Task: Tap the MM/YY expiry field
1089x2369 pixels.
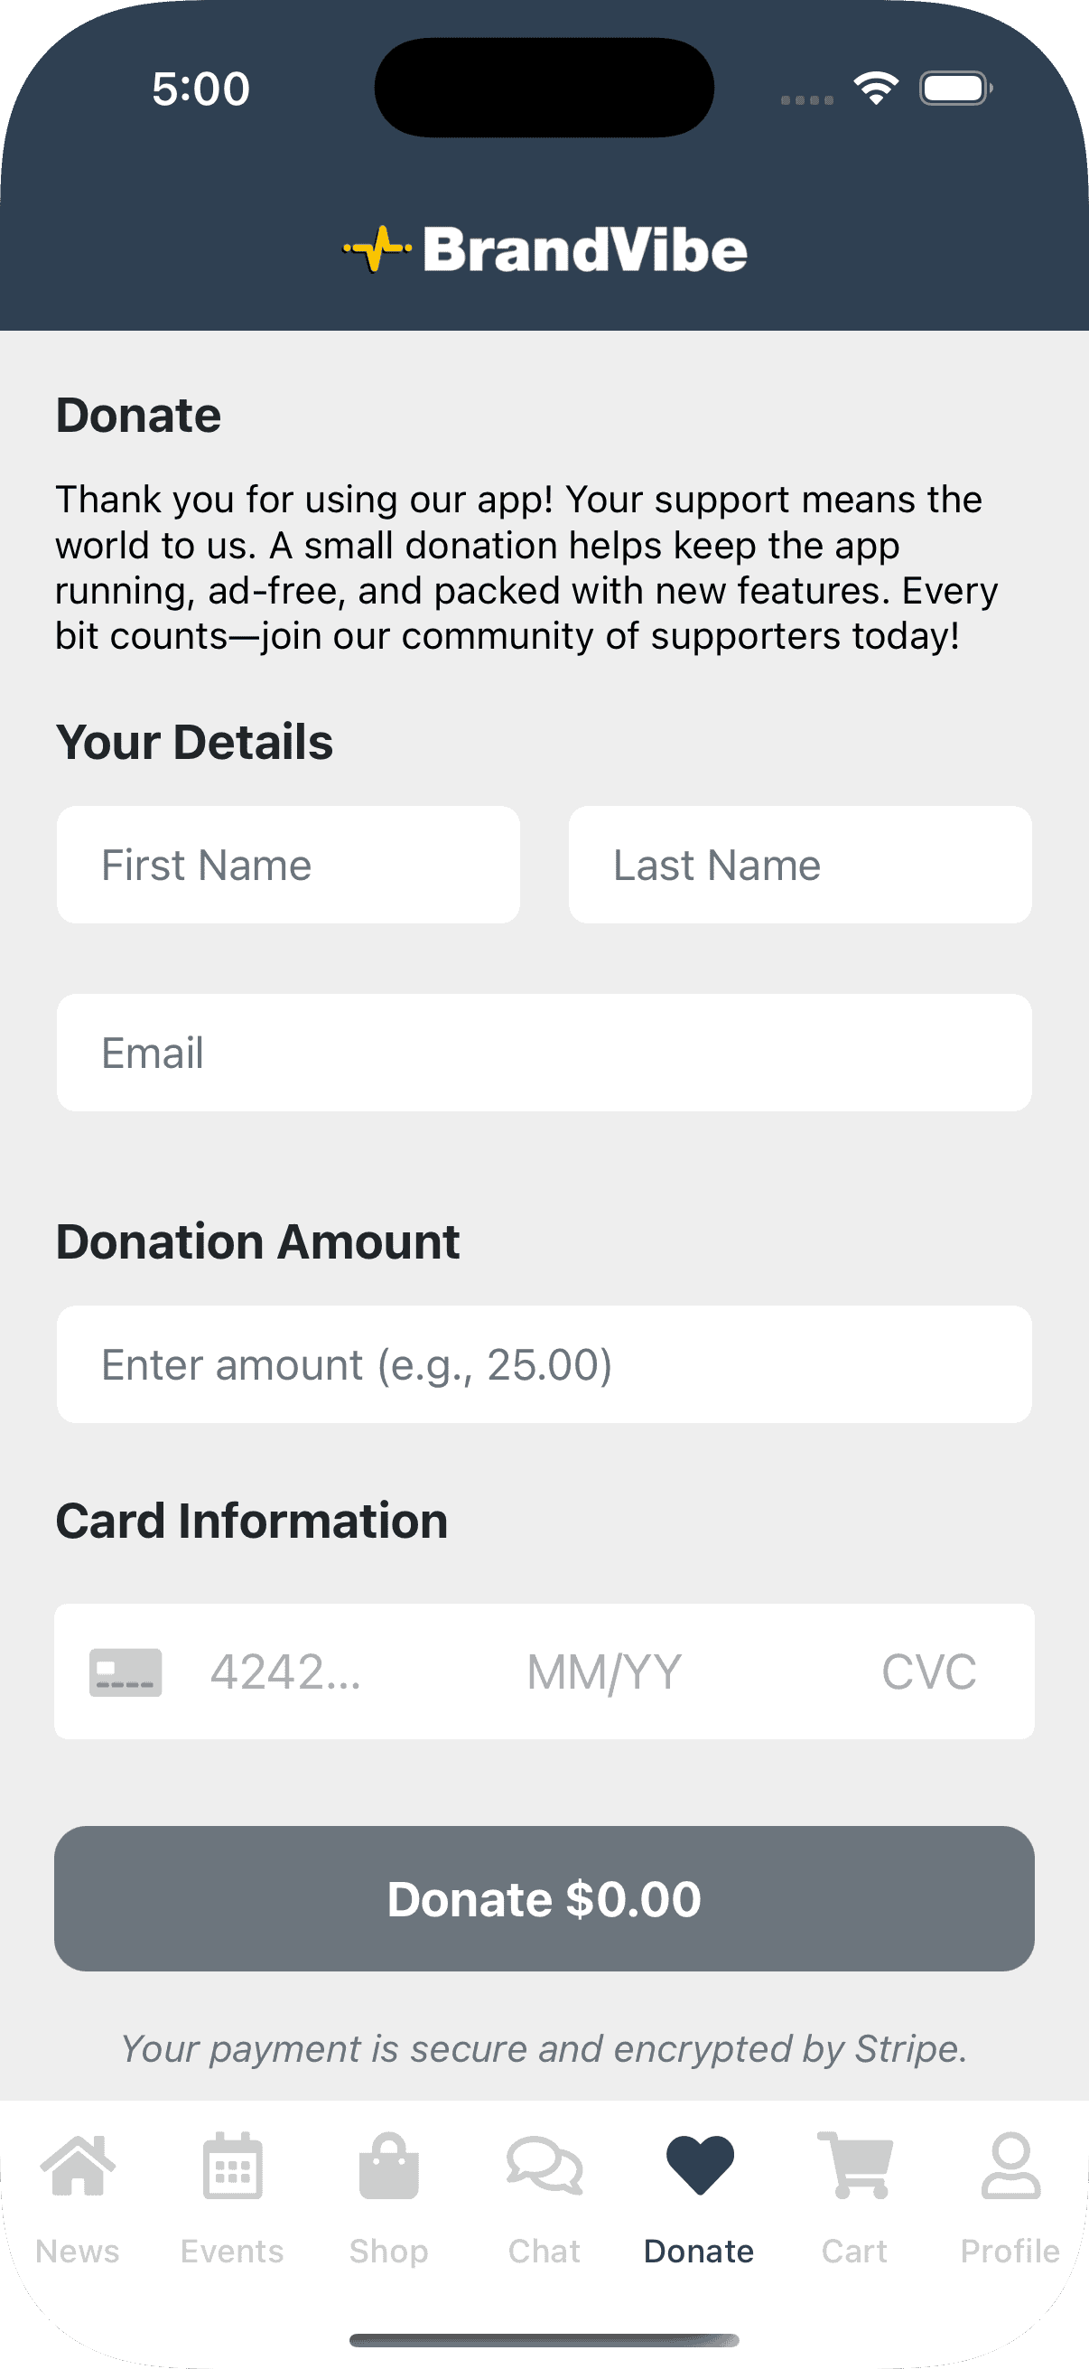Action: 604,1671
